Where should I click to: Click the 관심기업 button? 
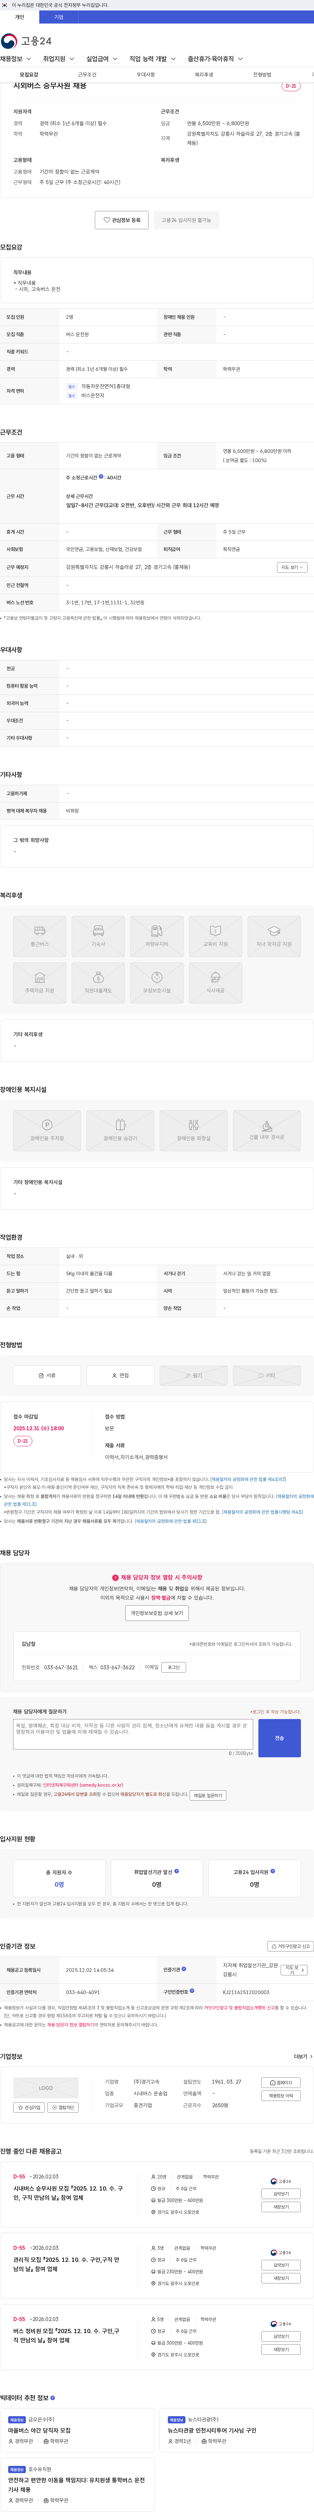[x=29, y=2107]
